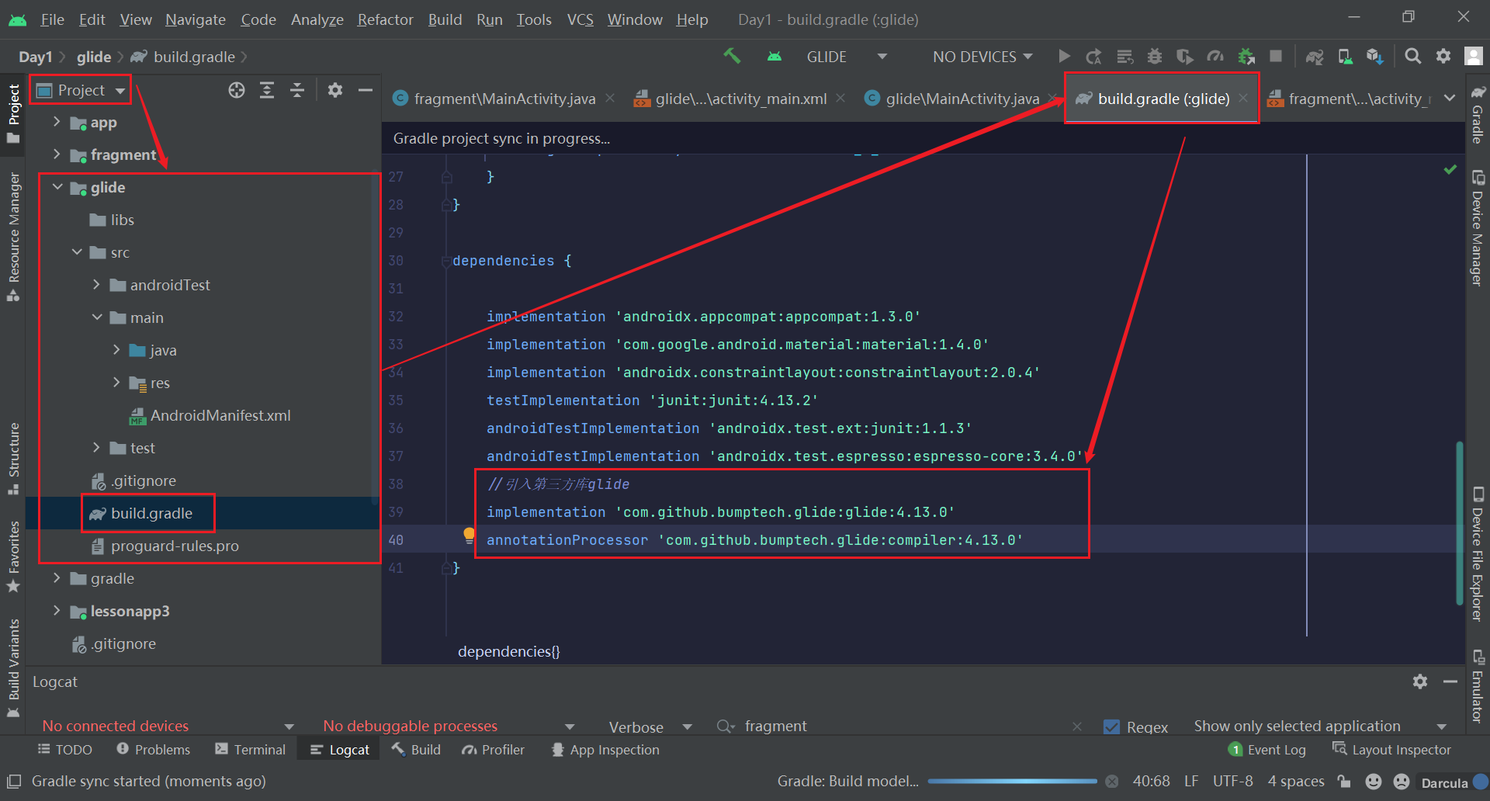The height and width of the screenshot is (801, 1490).
Task: Open the Layout Inspector button
Action: coord(1391,750)
